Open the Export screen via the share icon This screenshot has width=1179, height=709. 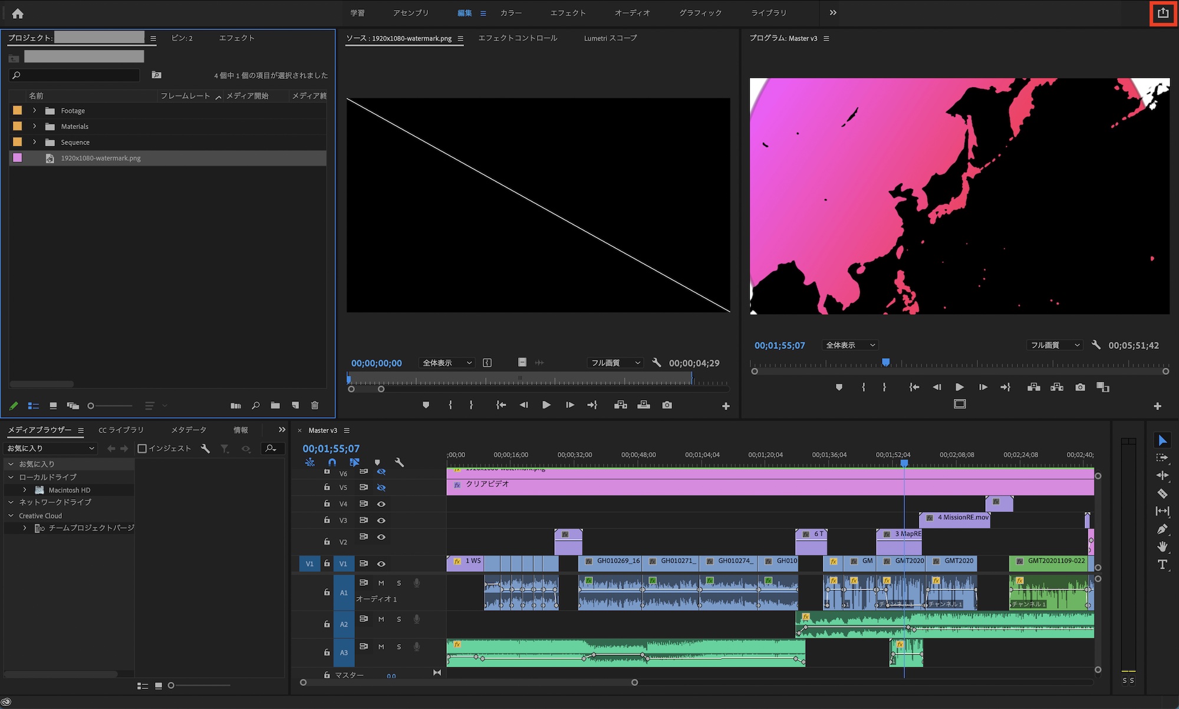1162,12
